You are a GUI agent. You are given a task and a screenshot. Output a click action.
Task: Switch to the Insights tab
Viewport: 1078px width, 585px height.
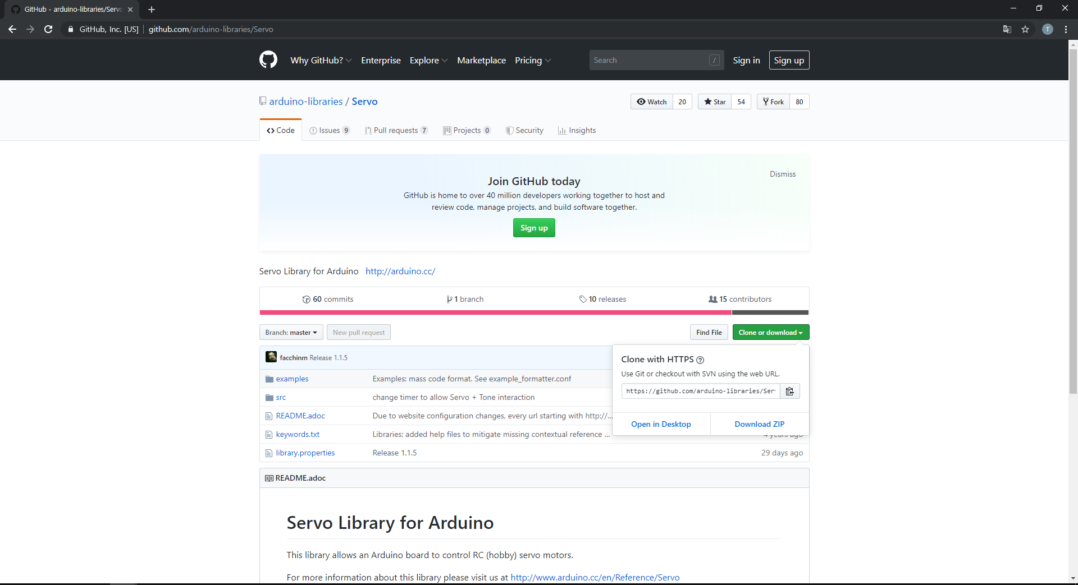point(577,130)
